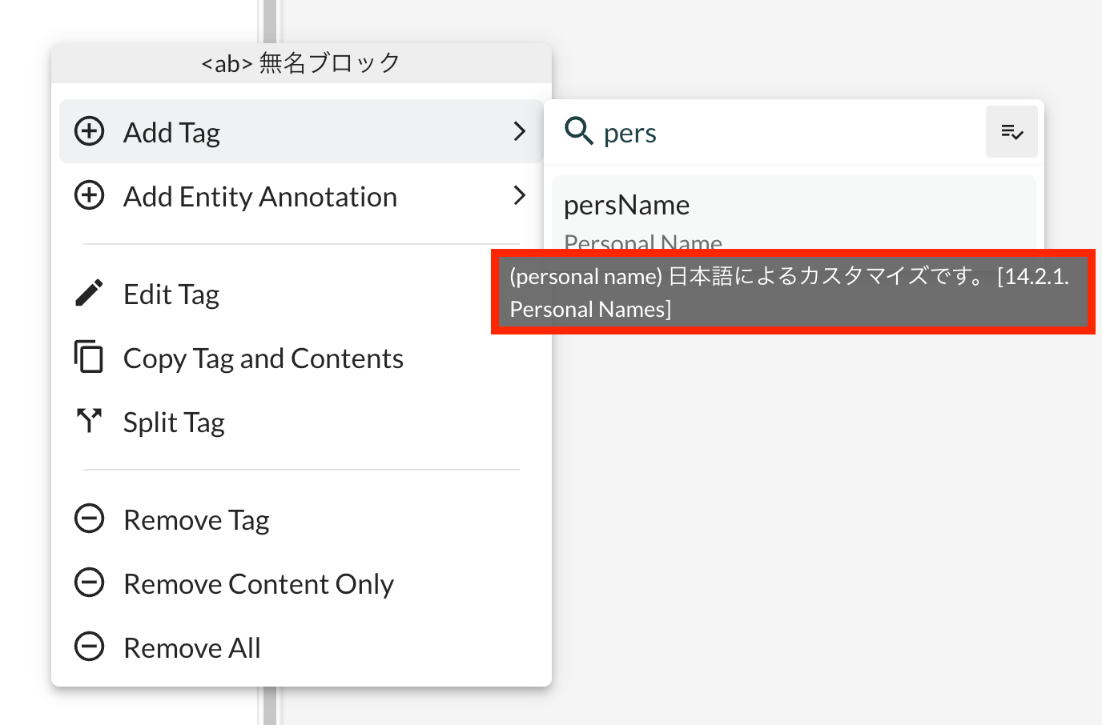Viewport: 1102px width, 725px height.
Task: Click the minus icon beside Remove Tag
Action: 89,519
